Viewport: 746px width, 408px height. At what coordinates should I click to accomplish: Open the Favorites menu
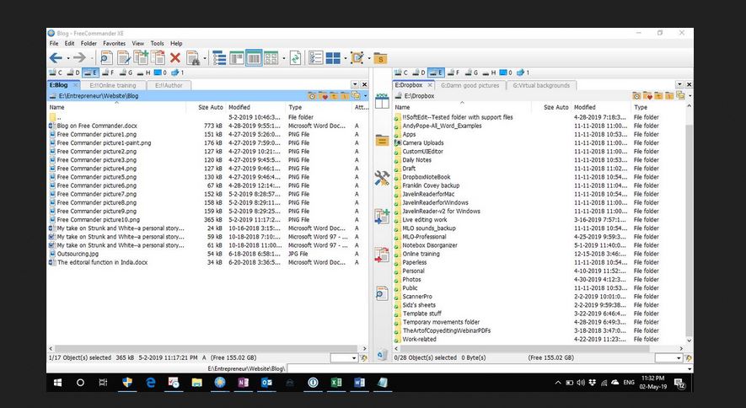pos(114,43)
